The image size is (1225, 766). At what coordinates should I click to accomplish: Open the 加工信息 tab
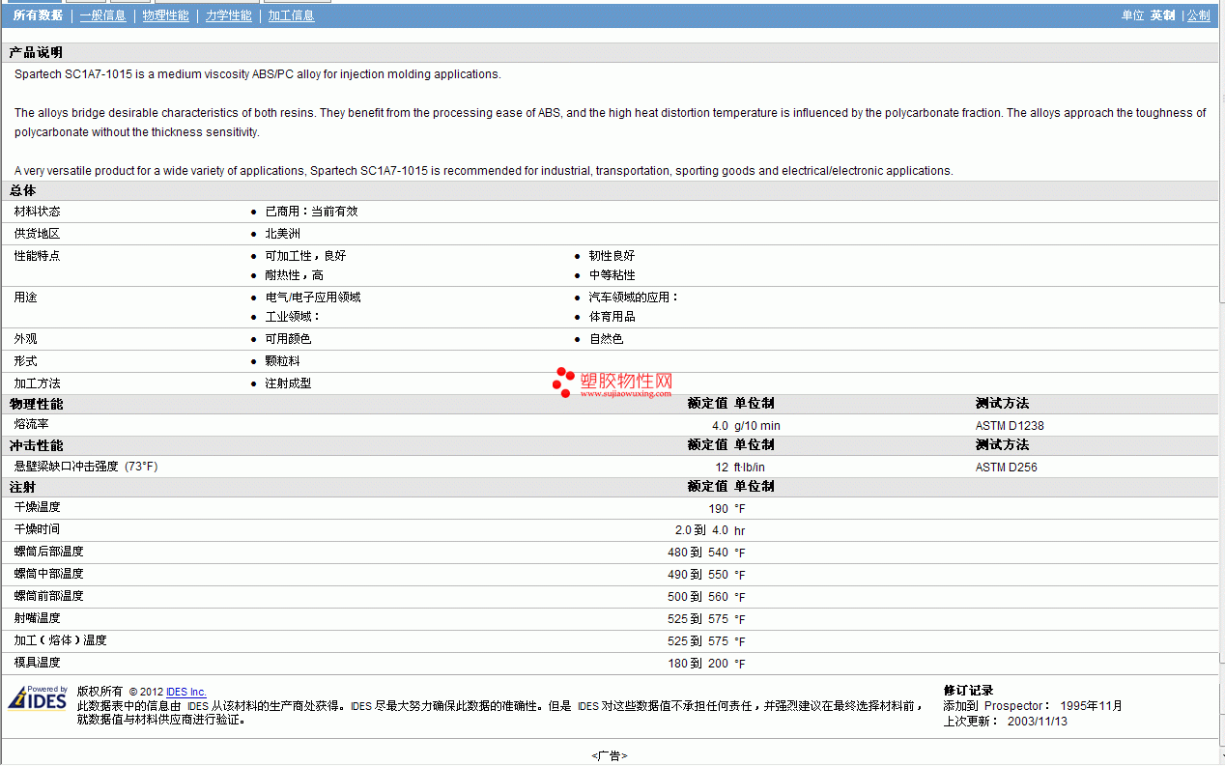(291, 15)
